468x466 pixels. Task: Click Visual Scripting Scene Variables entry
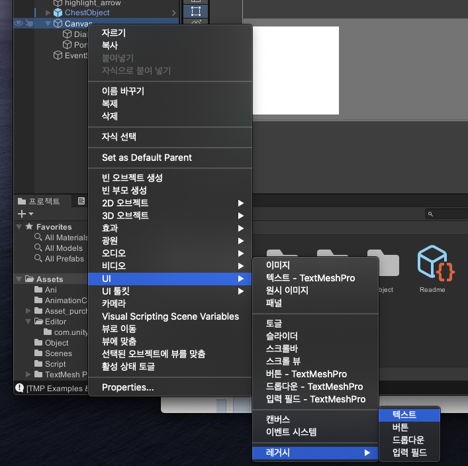click(170, 316)
